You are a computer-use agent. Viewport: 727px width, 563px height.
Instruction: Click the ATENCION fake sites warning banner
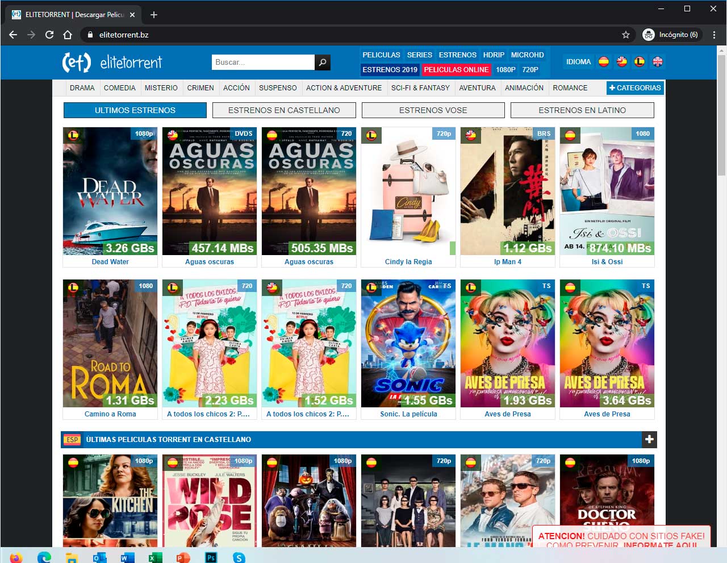[x=621, y=537]
